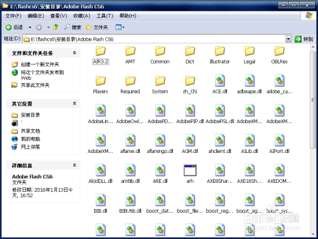Viewport: 318px width, 239px height.
Task: Select the aflamingo.dll file
Action: (x=160, y=144)
